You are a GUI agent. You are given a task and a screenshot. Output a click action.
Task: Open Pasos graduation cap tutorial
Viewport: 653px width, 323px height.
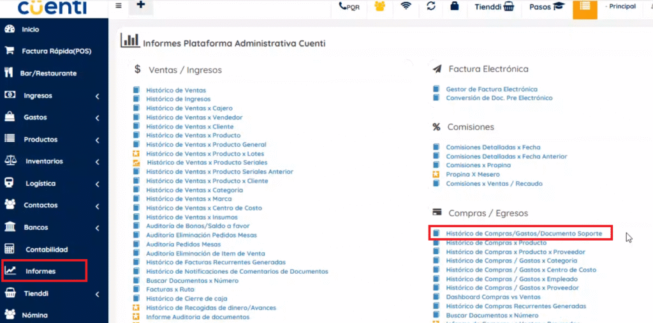coord(547,7)
